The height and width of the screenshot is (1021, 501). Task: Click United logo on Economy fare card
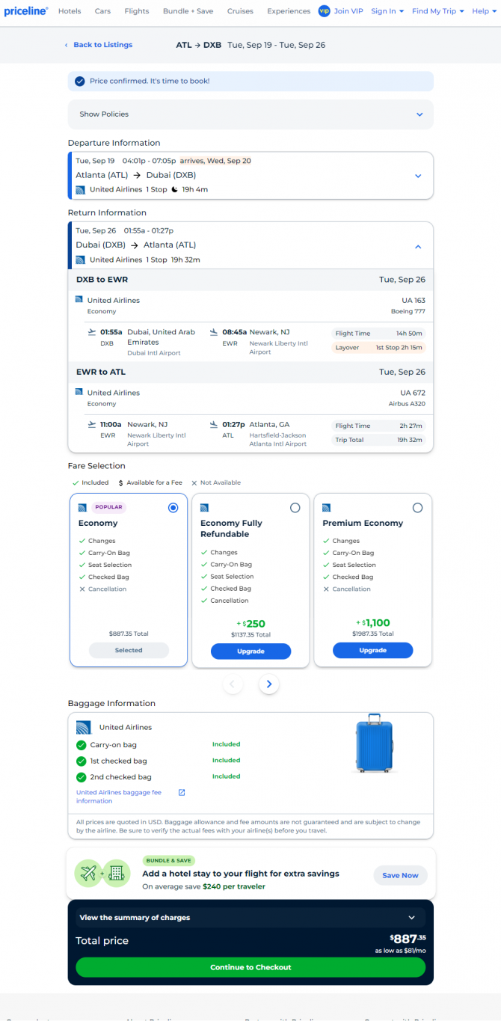coord(82,507)
